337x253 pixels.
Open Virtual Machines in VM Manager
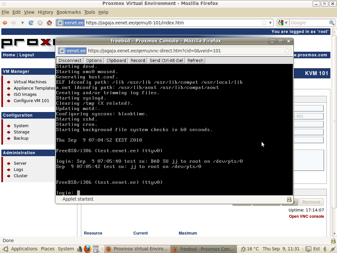30,82
